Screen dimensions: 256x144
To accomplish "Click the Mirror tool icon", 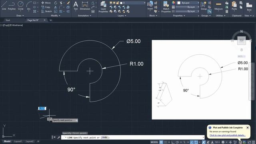I will (x=56, y=7).
